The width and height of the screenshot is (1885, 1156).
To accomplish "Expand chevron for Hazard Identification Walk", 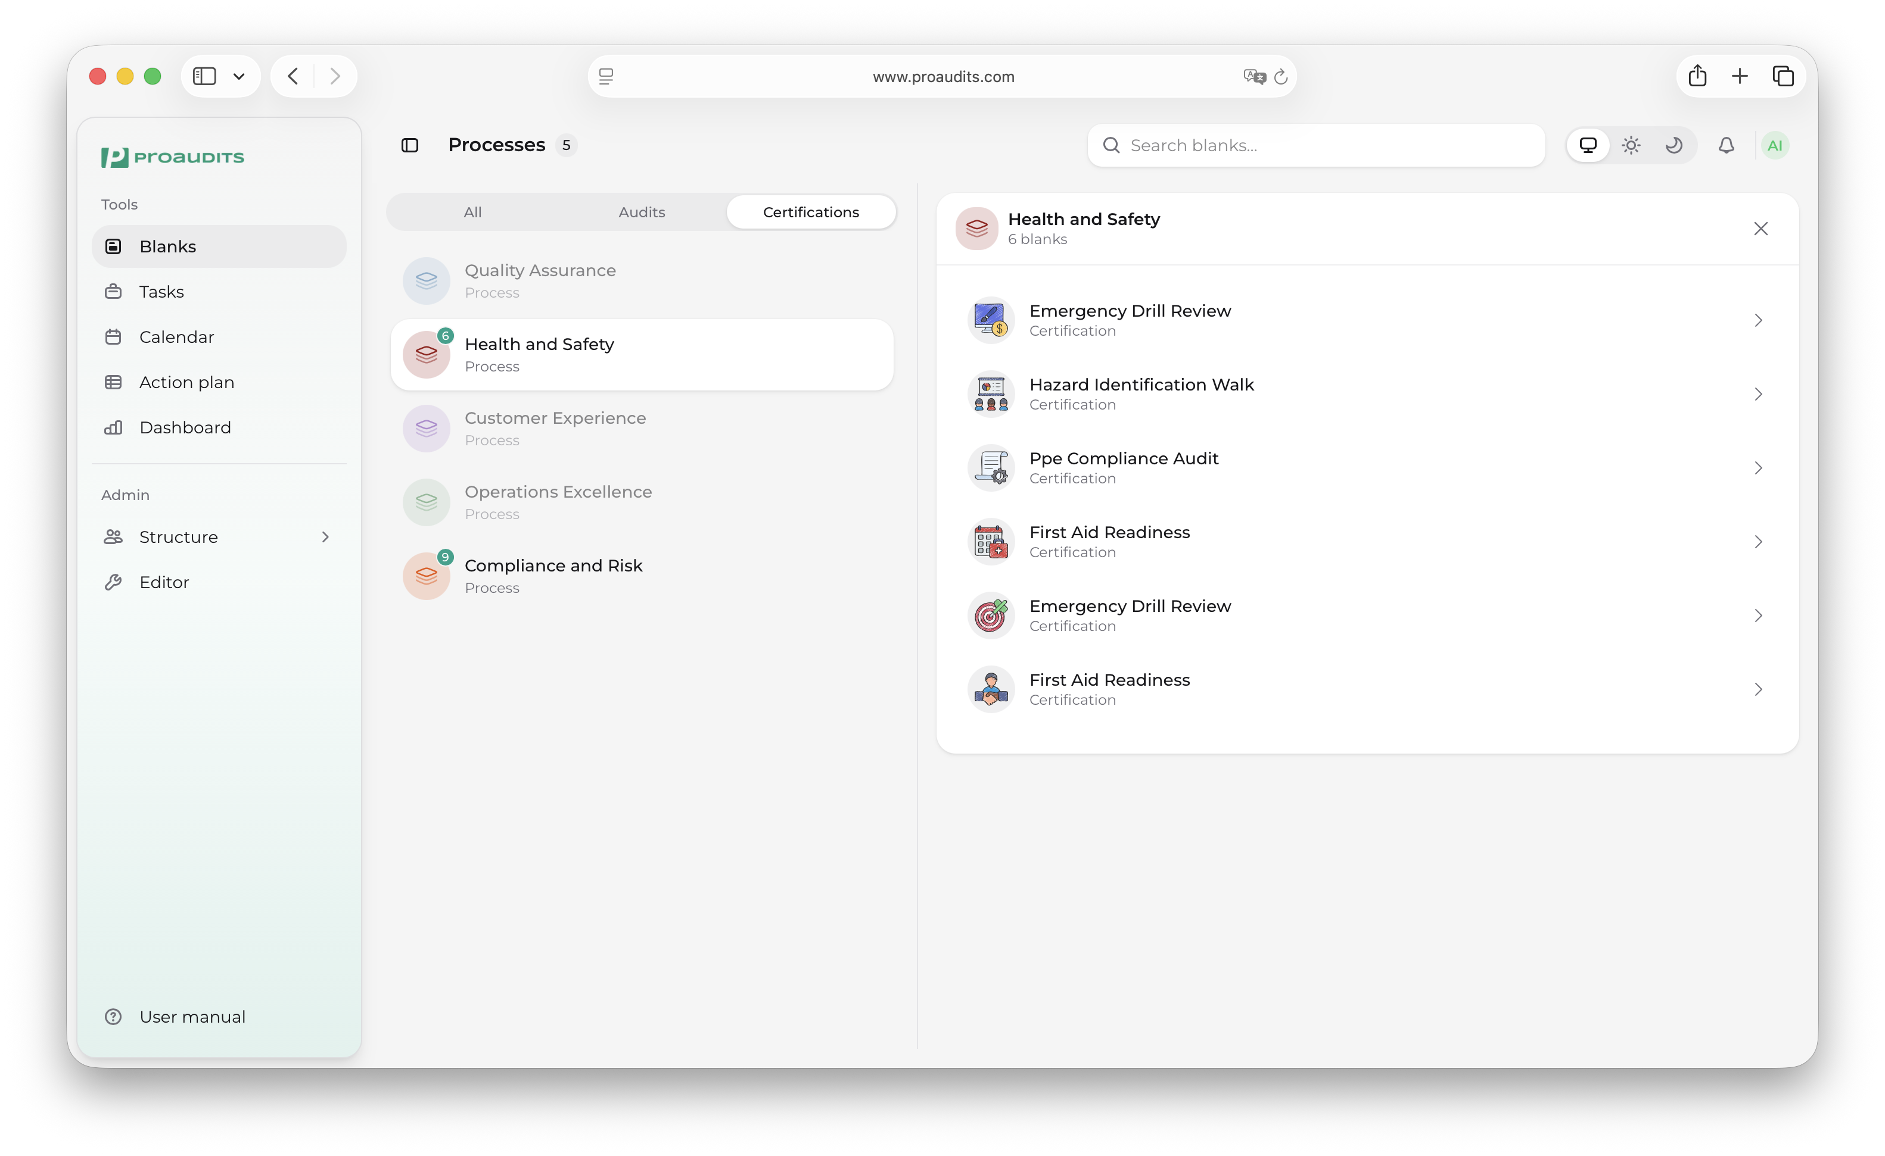I will point(1758,393).
